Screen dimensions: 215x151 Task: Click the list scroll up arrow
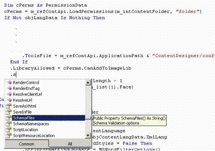(x=88, y=83)
